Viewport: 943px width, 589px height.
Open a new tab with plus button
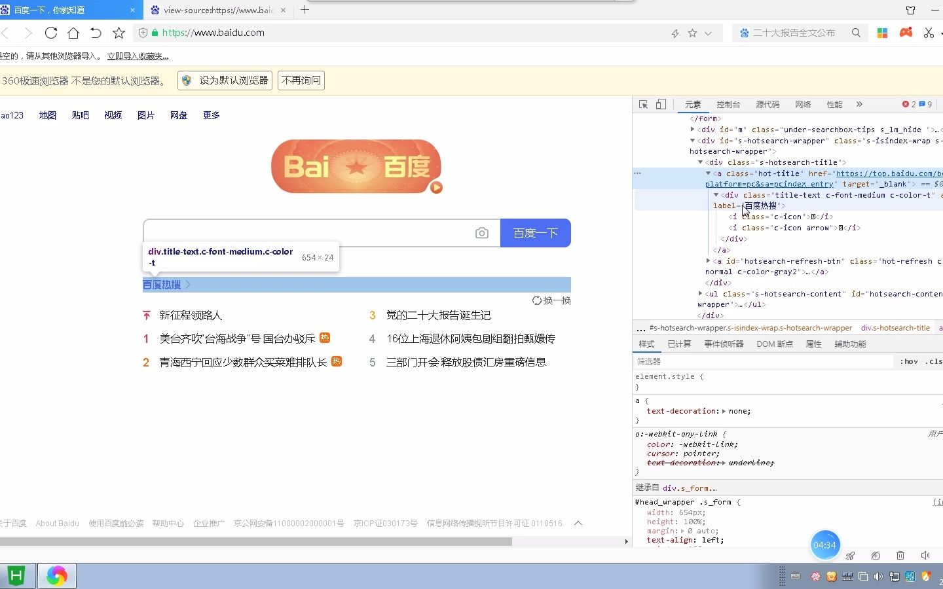305,10
